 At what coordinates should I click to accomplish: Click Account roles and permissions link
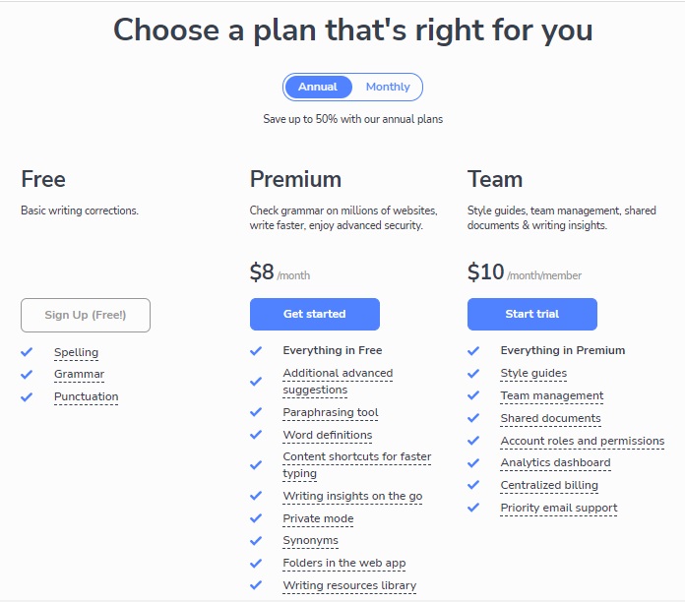click(x=583, y=441)
